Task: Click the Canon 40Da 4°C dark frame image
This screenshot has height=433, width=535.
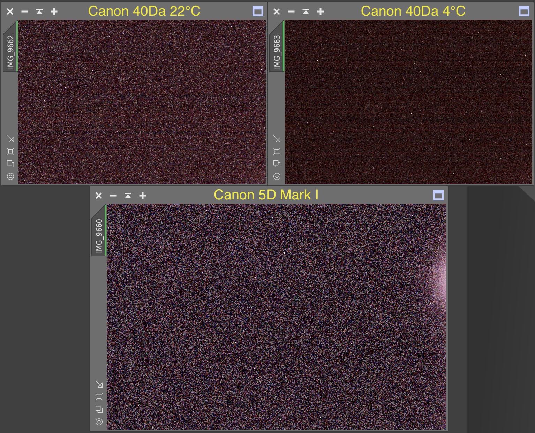Action: click(408, 101)
